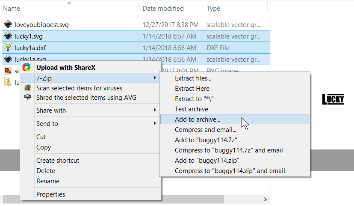Screen dimensions: 354x206
Task: Expand the Share with submenu
Action: [154, 110]
